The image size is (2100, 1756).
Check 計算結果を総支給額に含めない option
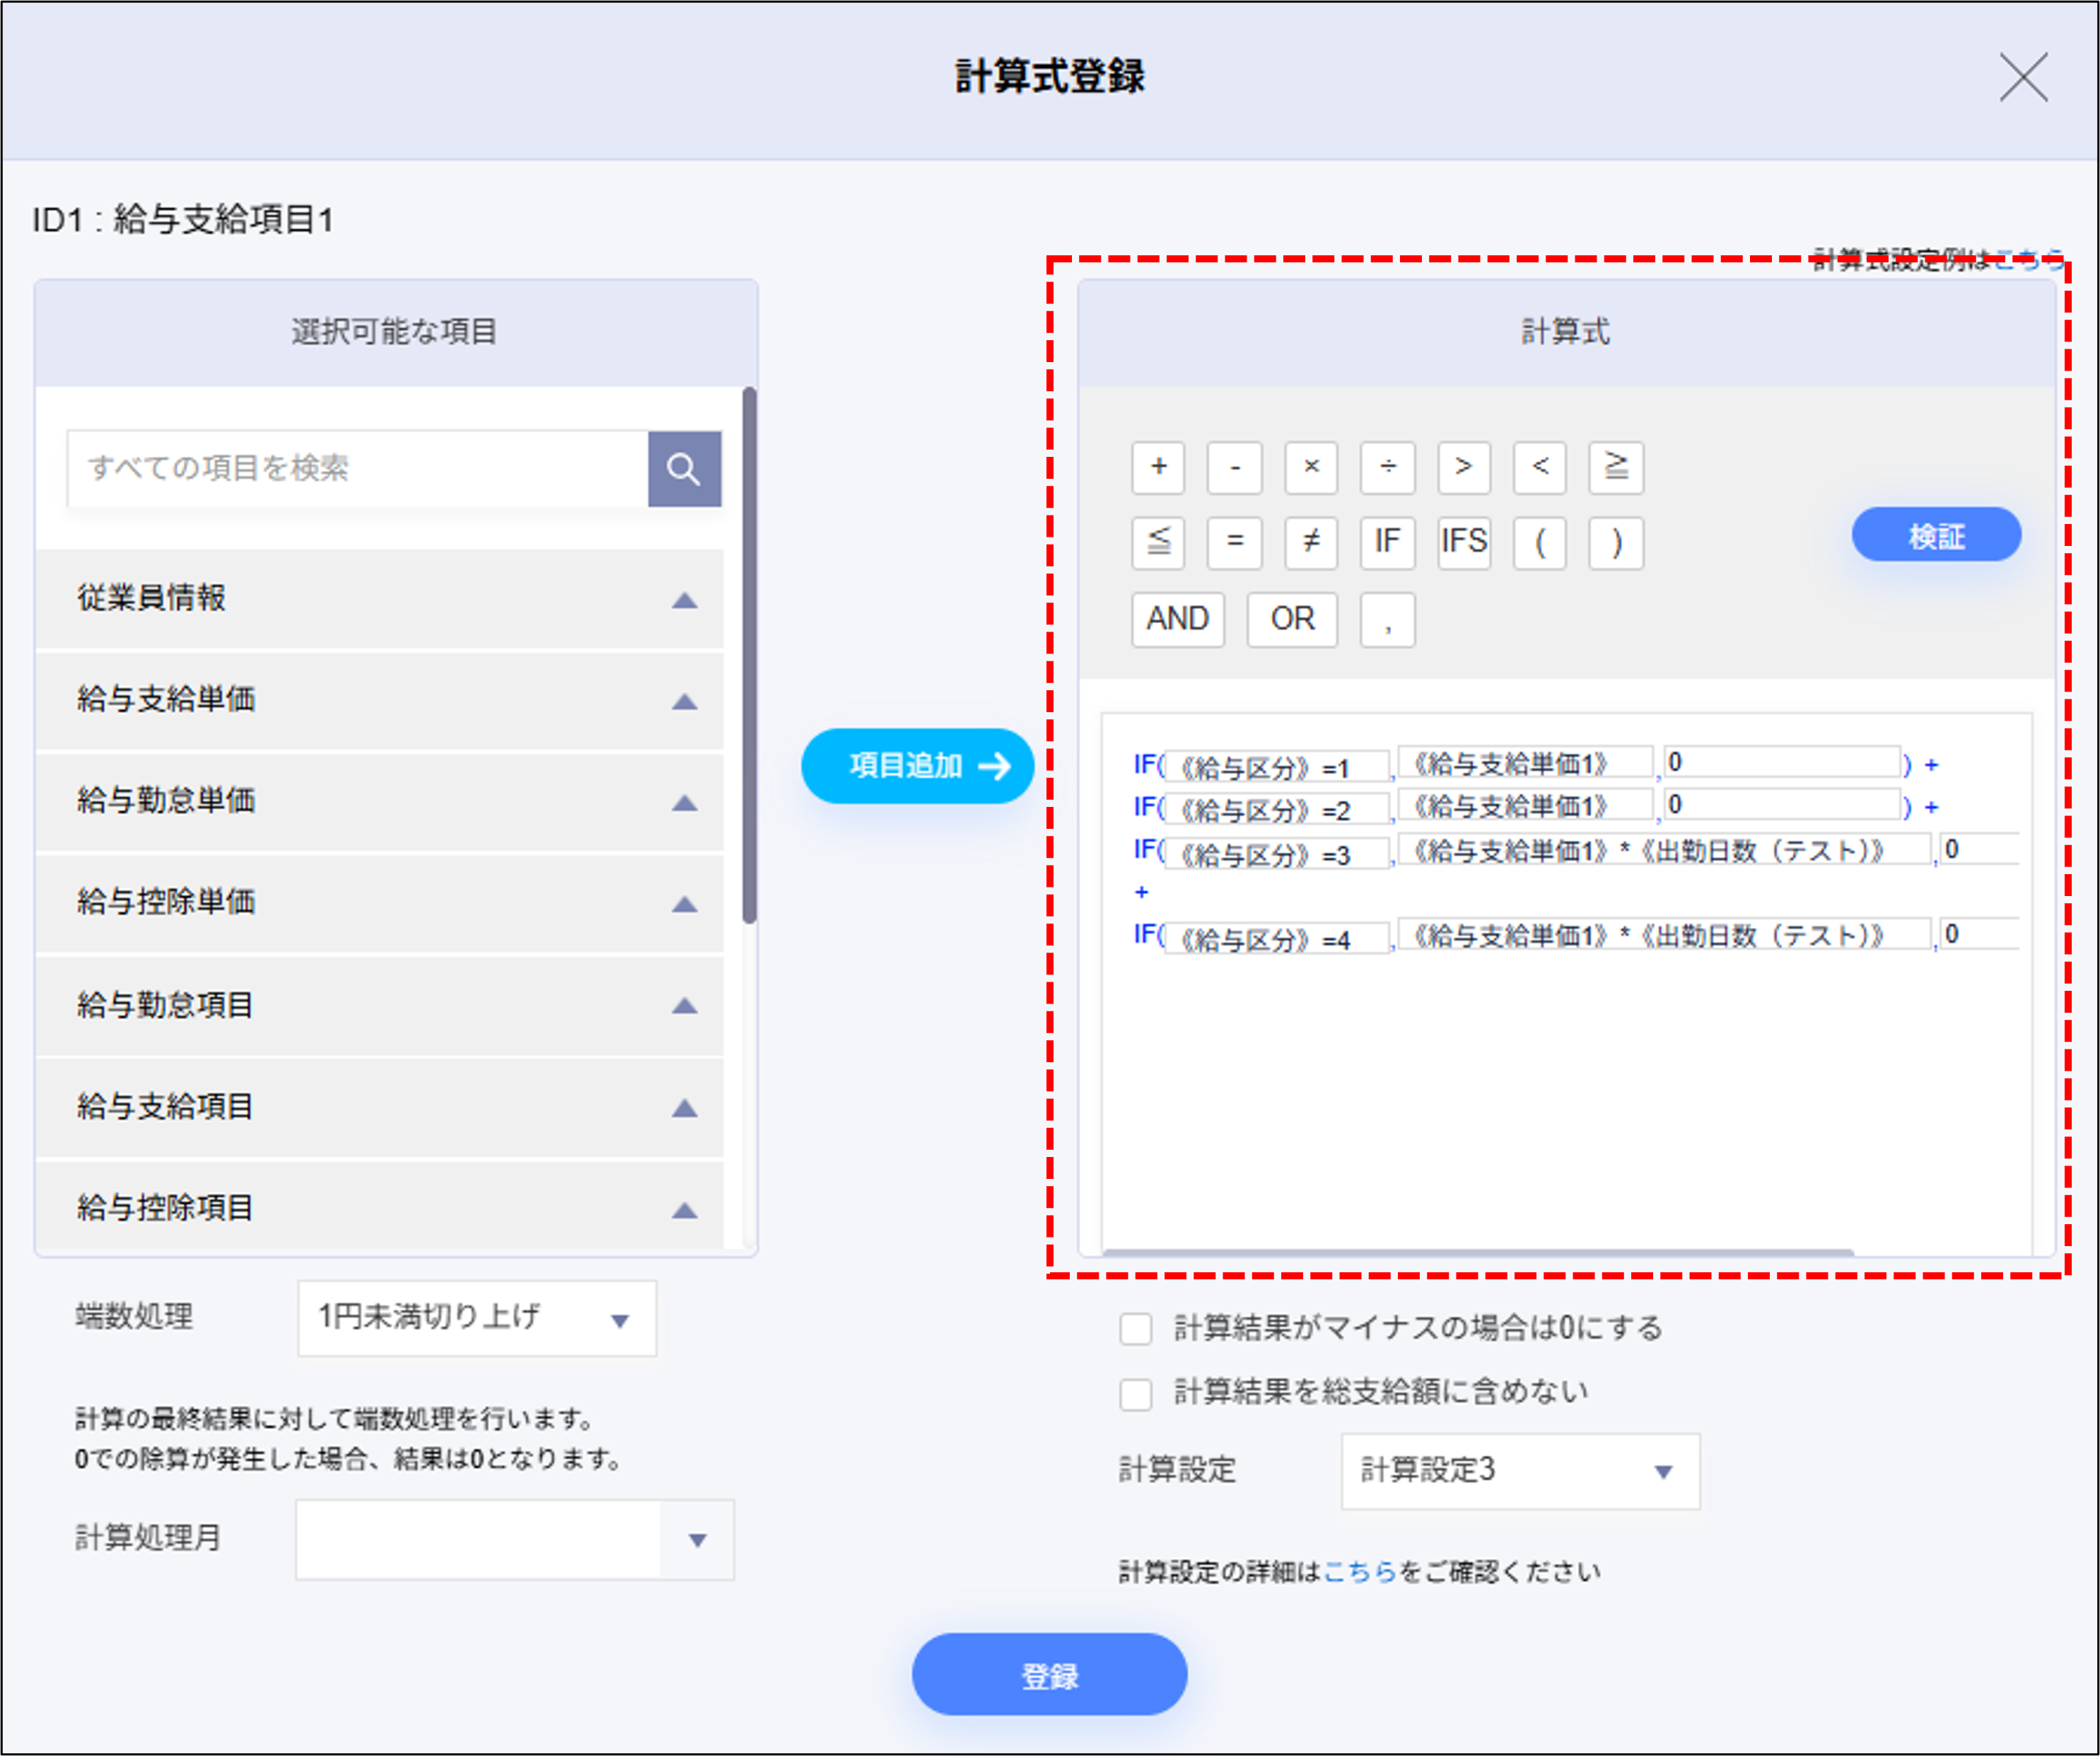pyautogui.click(x=1136, y=1395)
